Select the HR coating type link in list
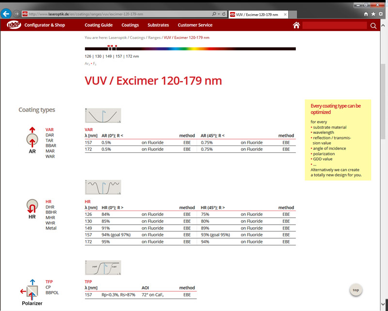The image size is (388, 311). click(x=48, y=201)
